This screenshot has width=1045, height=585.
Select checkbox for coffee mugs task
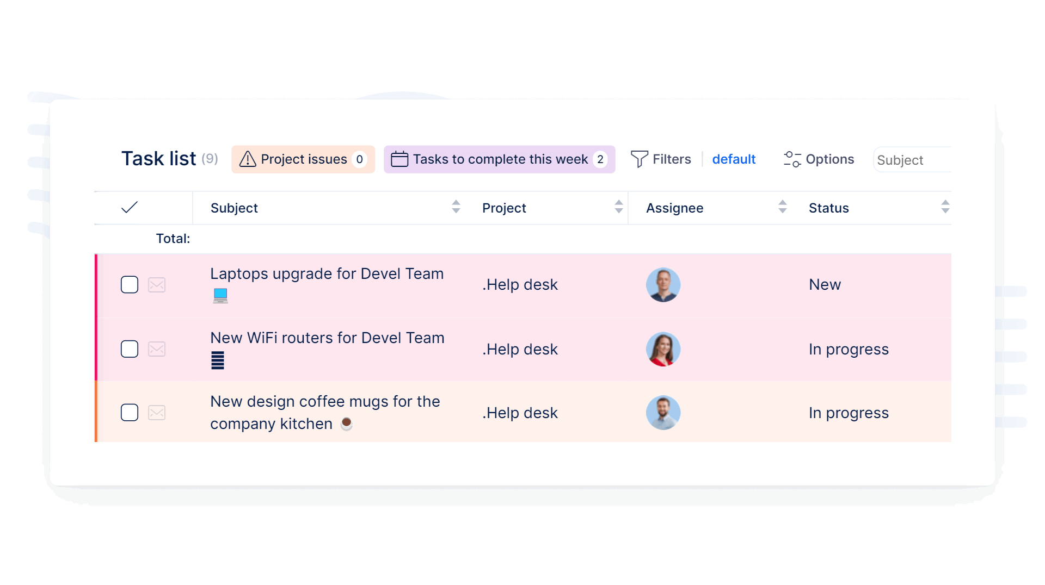point(130,413)
